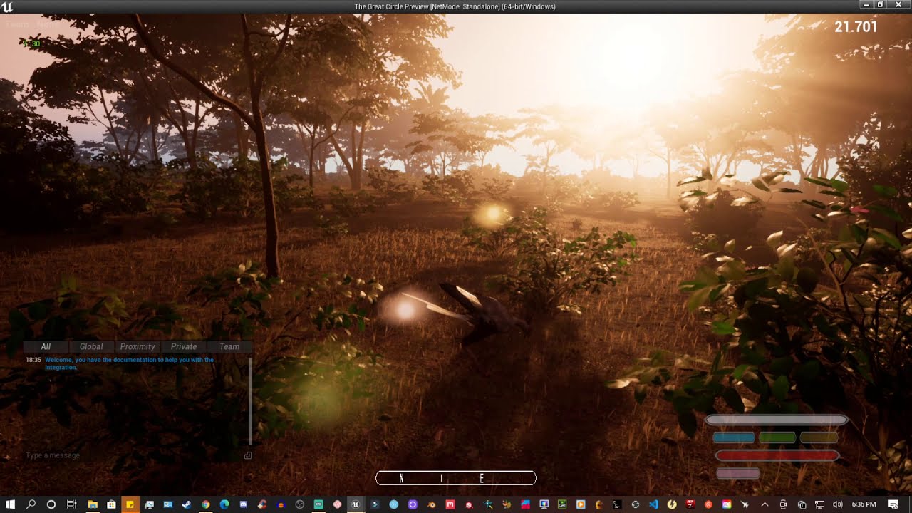Open Blender from the taskbar
The image size is (912, 513).
[x=432, y=504]
